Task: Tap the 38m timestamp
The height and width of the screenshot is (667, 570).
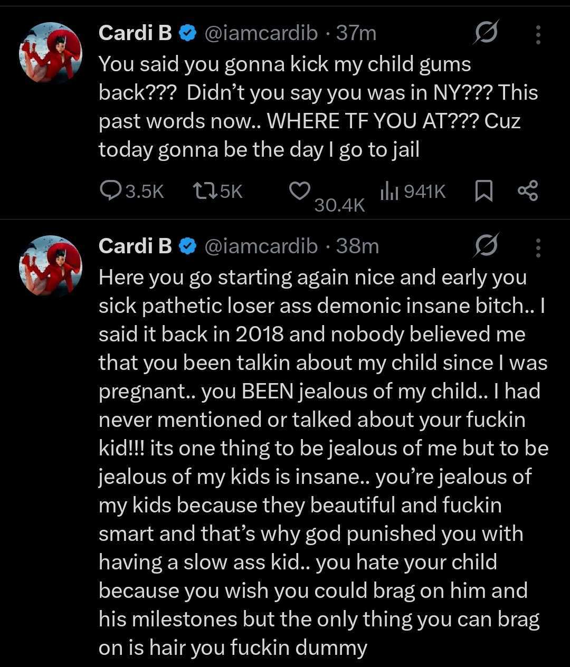Action: pos(357,246)
